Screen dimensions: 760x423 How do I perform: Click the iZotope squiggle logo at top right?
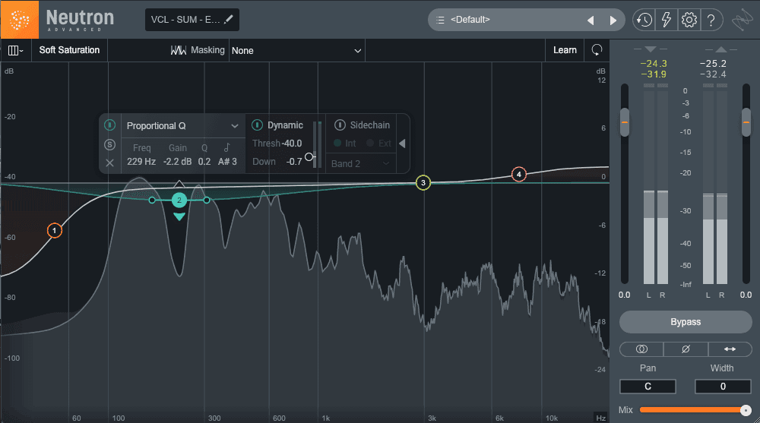coord(742,21)
